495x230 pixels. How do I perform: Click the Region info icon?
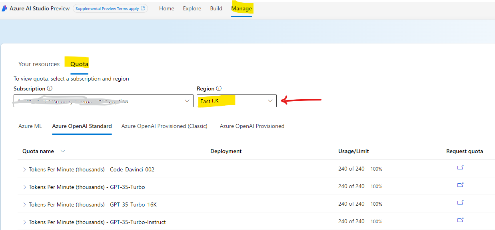[x=219, y=88]
